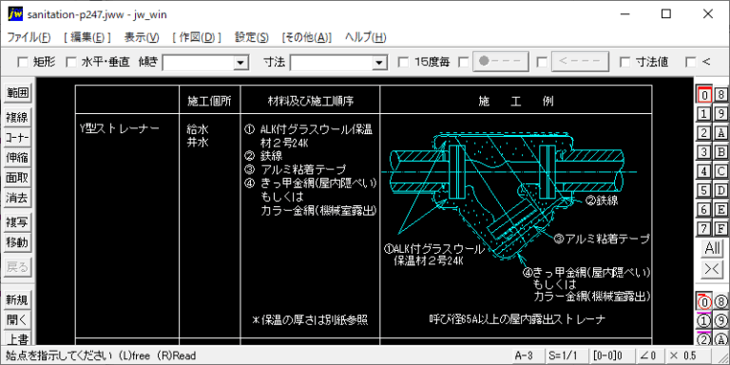The image size is (730, 365).
Task: Click the X button below All
Action: pyautogui.click(x=712, y=270)
